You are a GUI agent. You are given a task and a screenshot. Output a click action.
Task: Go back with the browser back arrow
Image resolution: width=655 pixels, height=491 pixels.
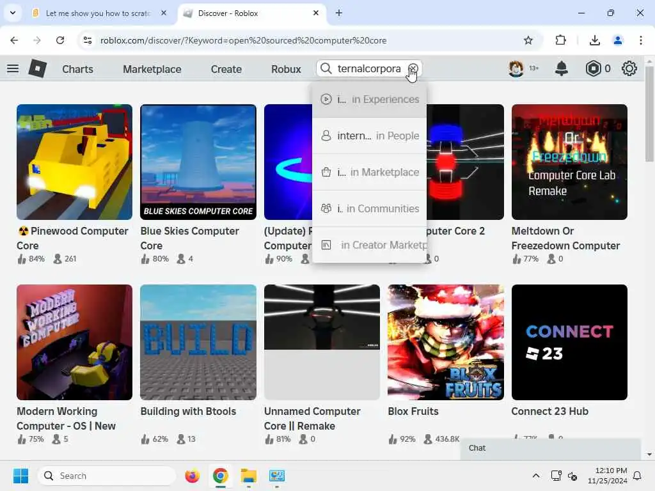(14, 40)
